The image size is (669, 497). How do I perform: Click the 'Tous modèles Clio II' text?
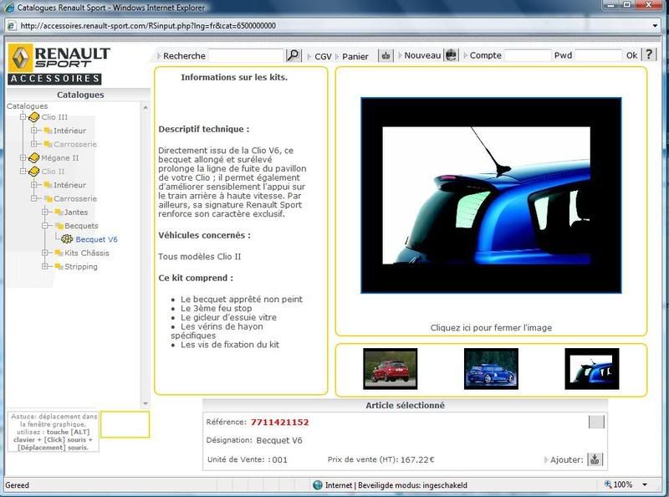(x=199, y=257)
